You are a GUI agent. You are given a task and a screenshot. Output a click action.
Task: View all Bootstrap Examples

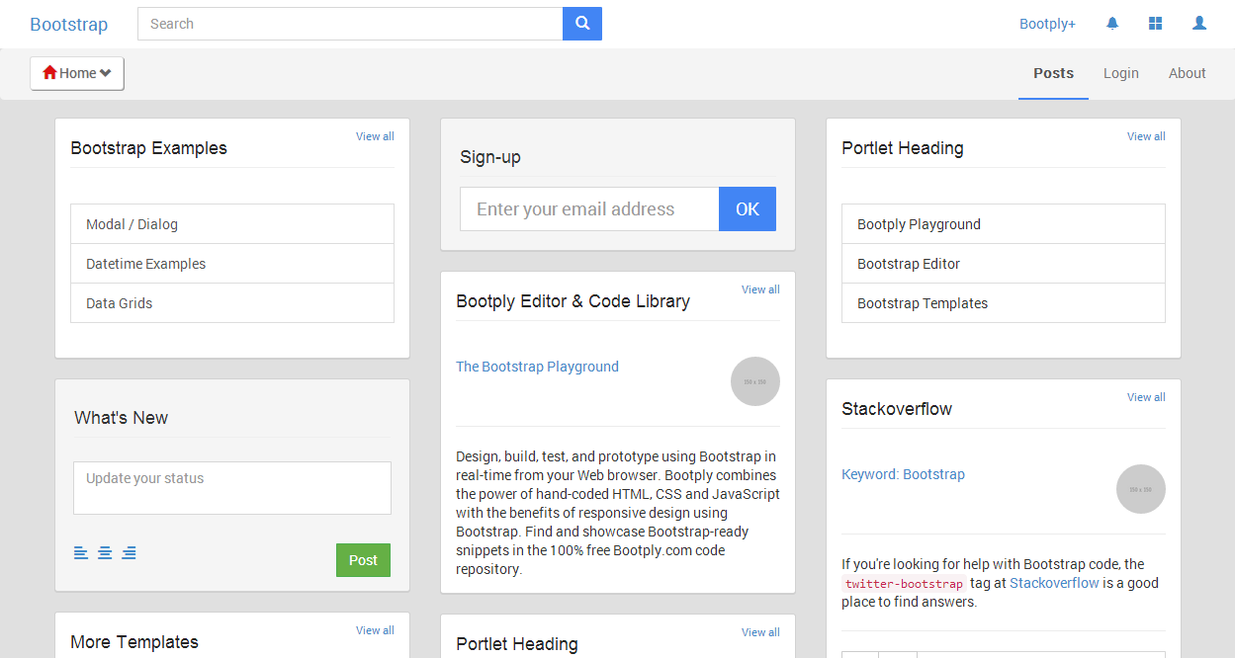click(375, 136)
